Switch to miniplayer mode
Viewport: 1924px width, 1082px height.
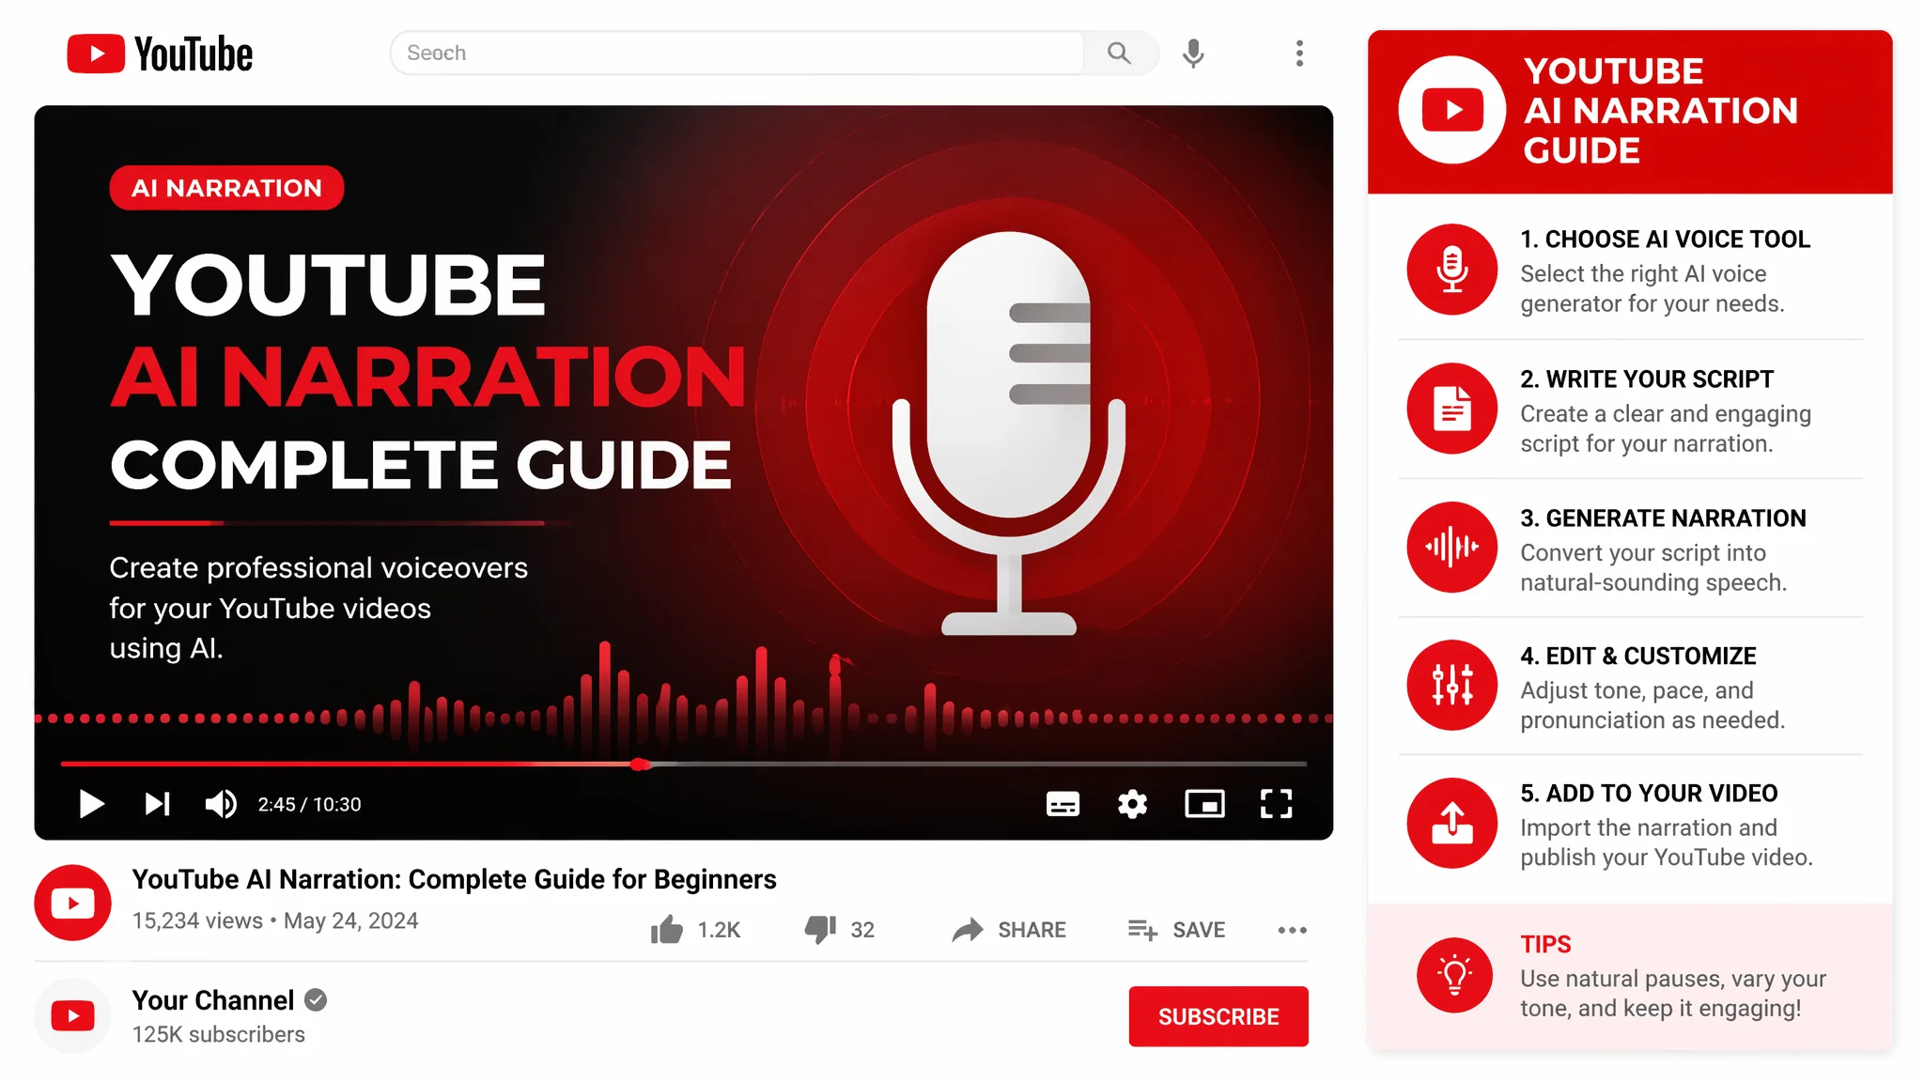1204,804
